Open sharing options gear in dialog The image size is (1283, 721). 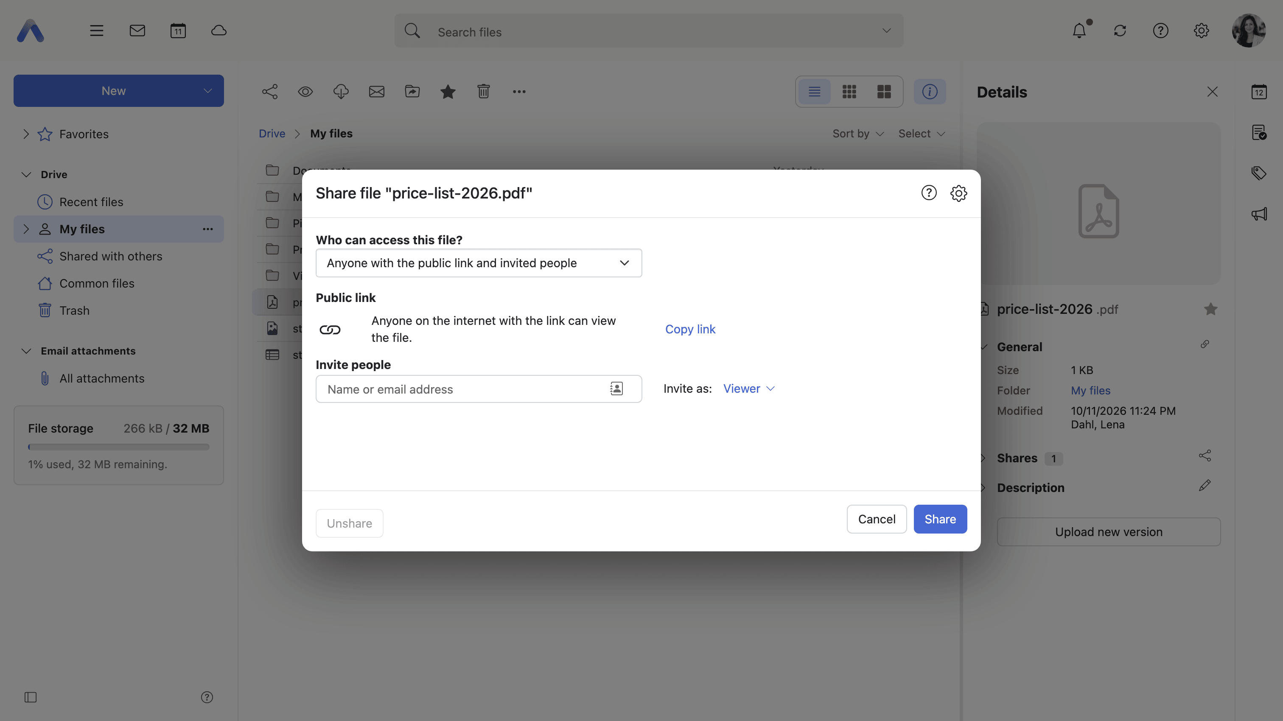click(x=958, y=193)
